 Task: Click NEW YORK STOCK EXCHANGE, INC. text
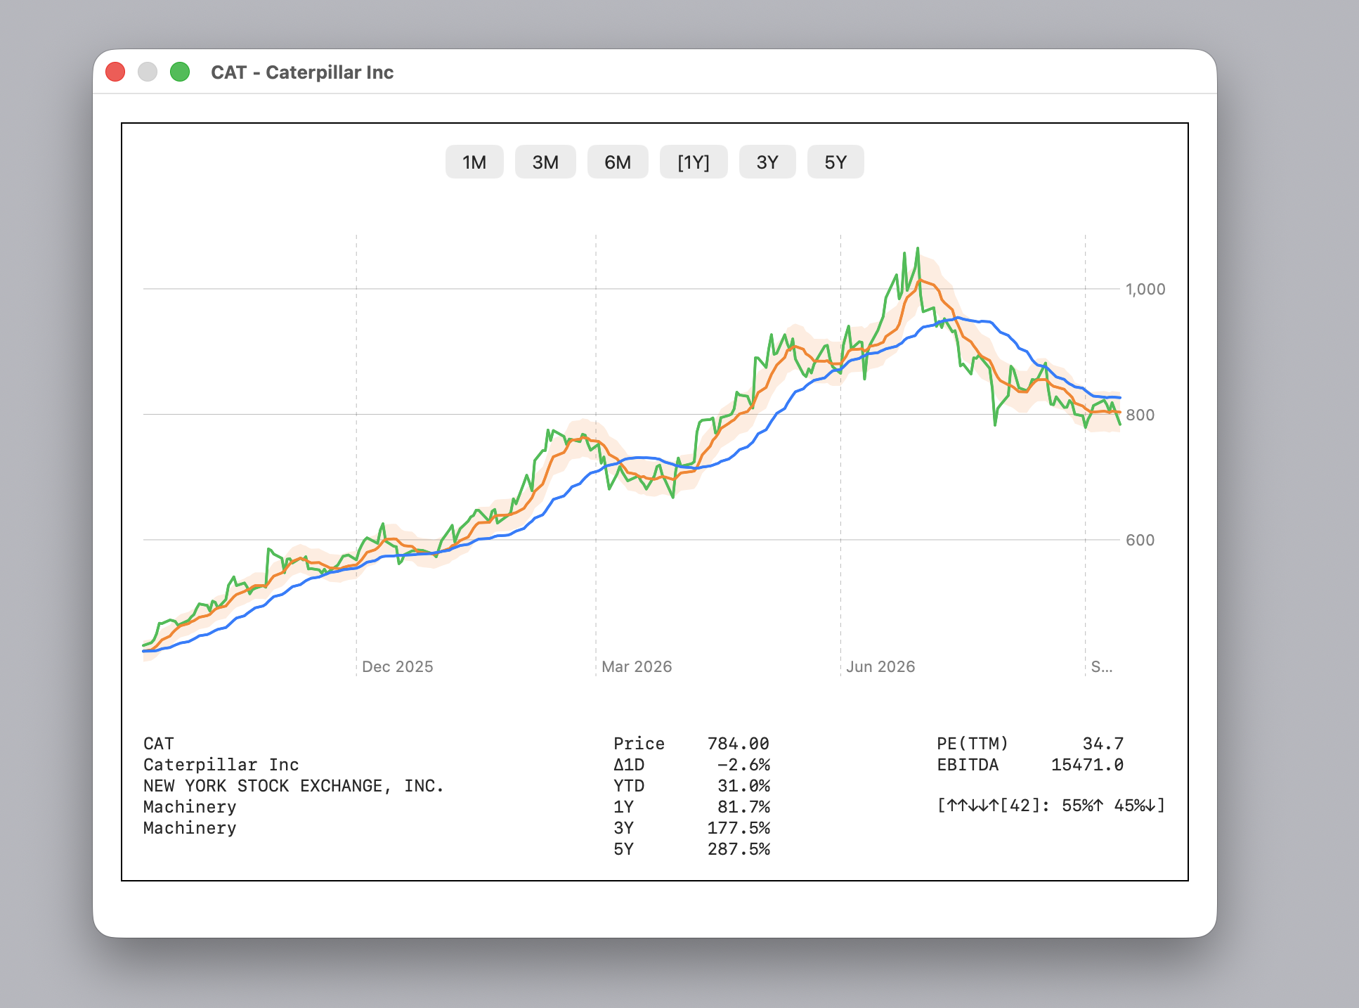pyautogui.click(x=294, y=786)
